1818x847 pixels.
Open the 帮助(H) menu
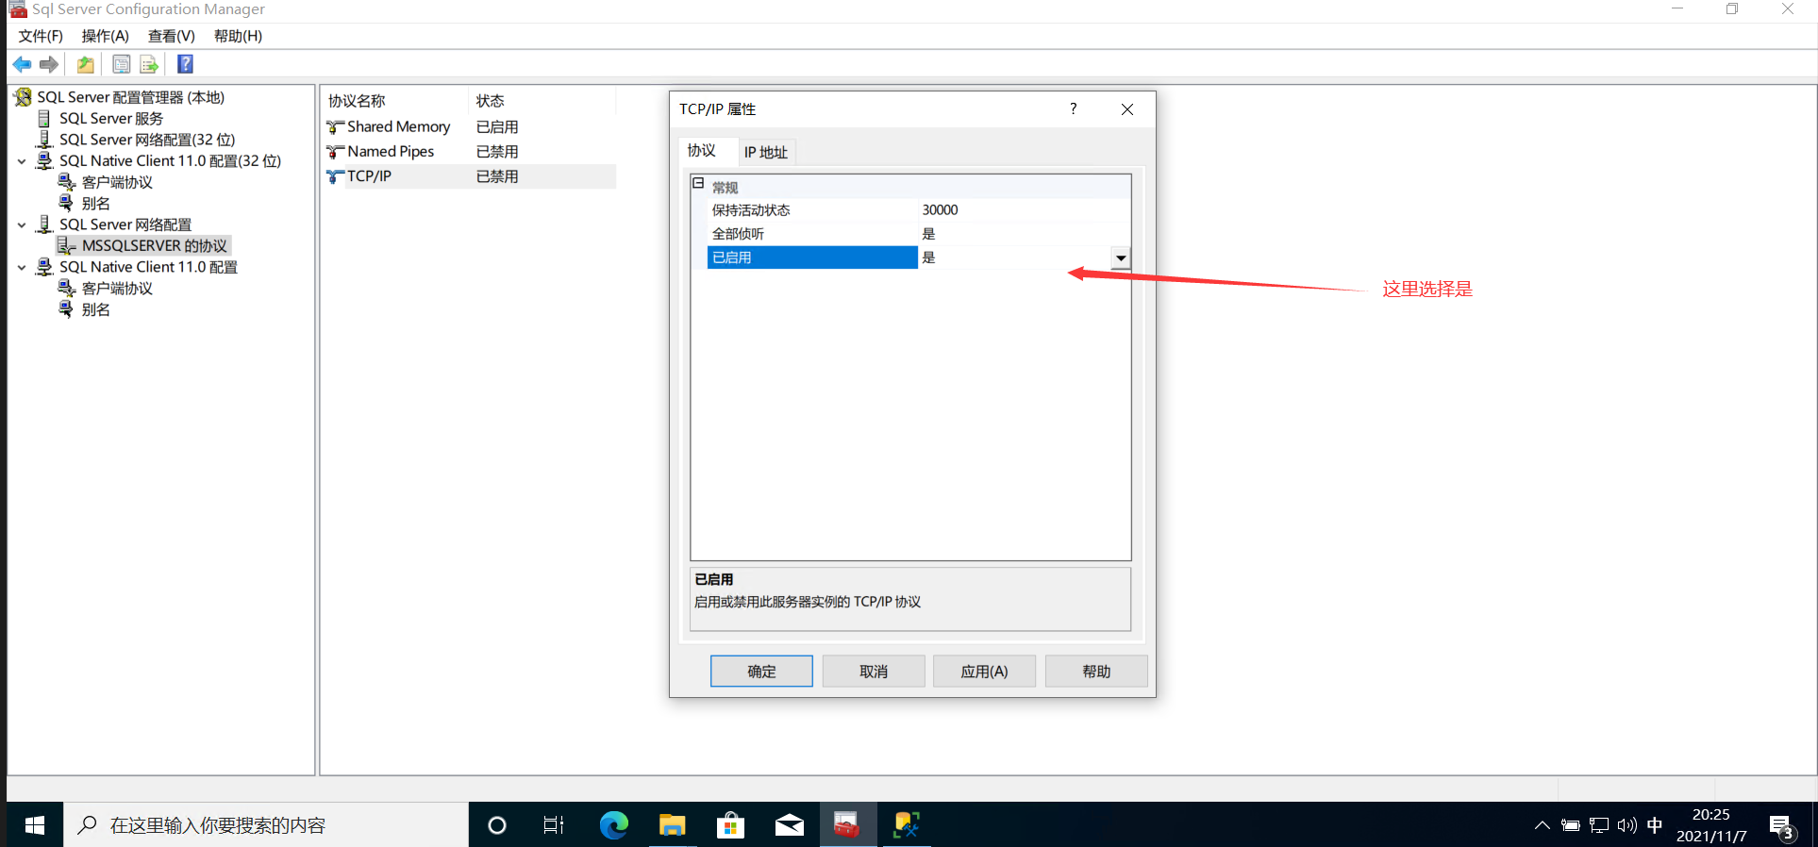coord(238,36)
